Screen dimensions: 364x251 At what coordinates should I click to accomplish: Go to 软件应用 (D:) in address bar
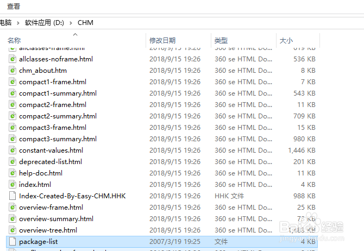(45, 23)
